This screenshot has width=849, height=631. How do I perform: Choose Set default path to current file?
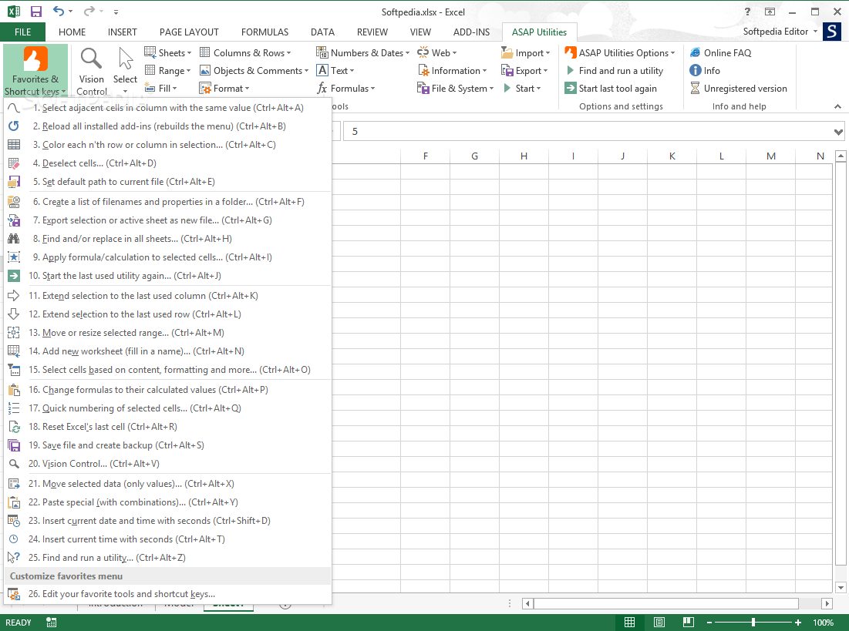[x=167, y=182]
